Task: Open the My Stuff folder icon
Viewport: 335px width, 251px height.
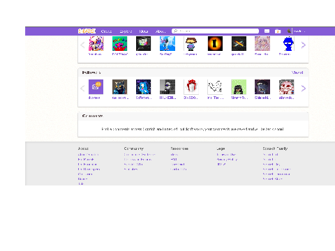Action: 278,31
